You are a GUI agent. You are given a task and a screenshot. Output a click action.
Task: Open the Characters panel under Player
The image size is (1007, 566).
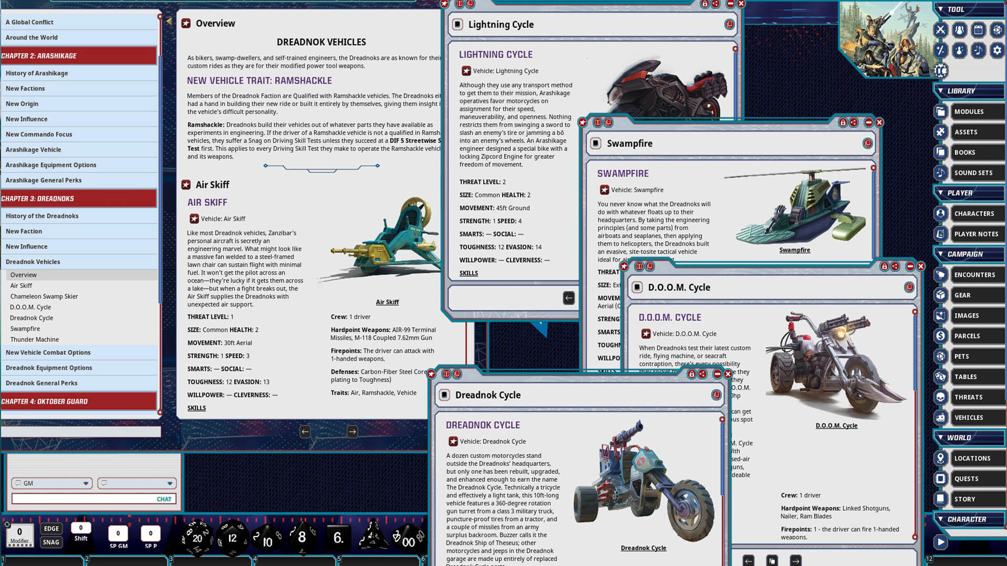976,213
